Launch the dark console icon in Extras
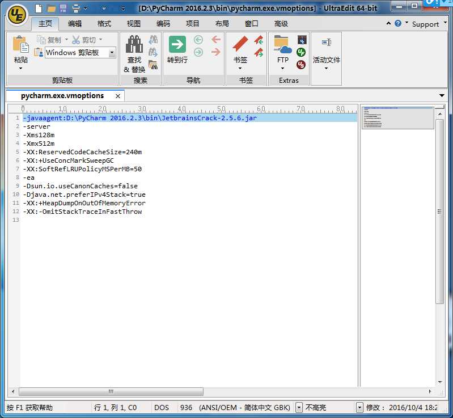The height and width of the screenshot is (418, 453). (302, 40)
